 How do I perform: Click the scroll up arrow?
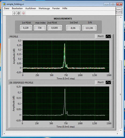click(121, 17)
